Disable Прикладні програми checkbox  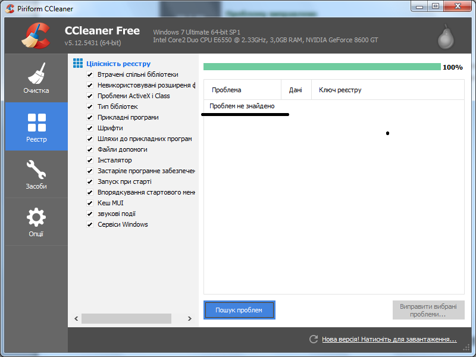(x=90, y=117)
